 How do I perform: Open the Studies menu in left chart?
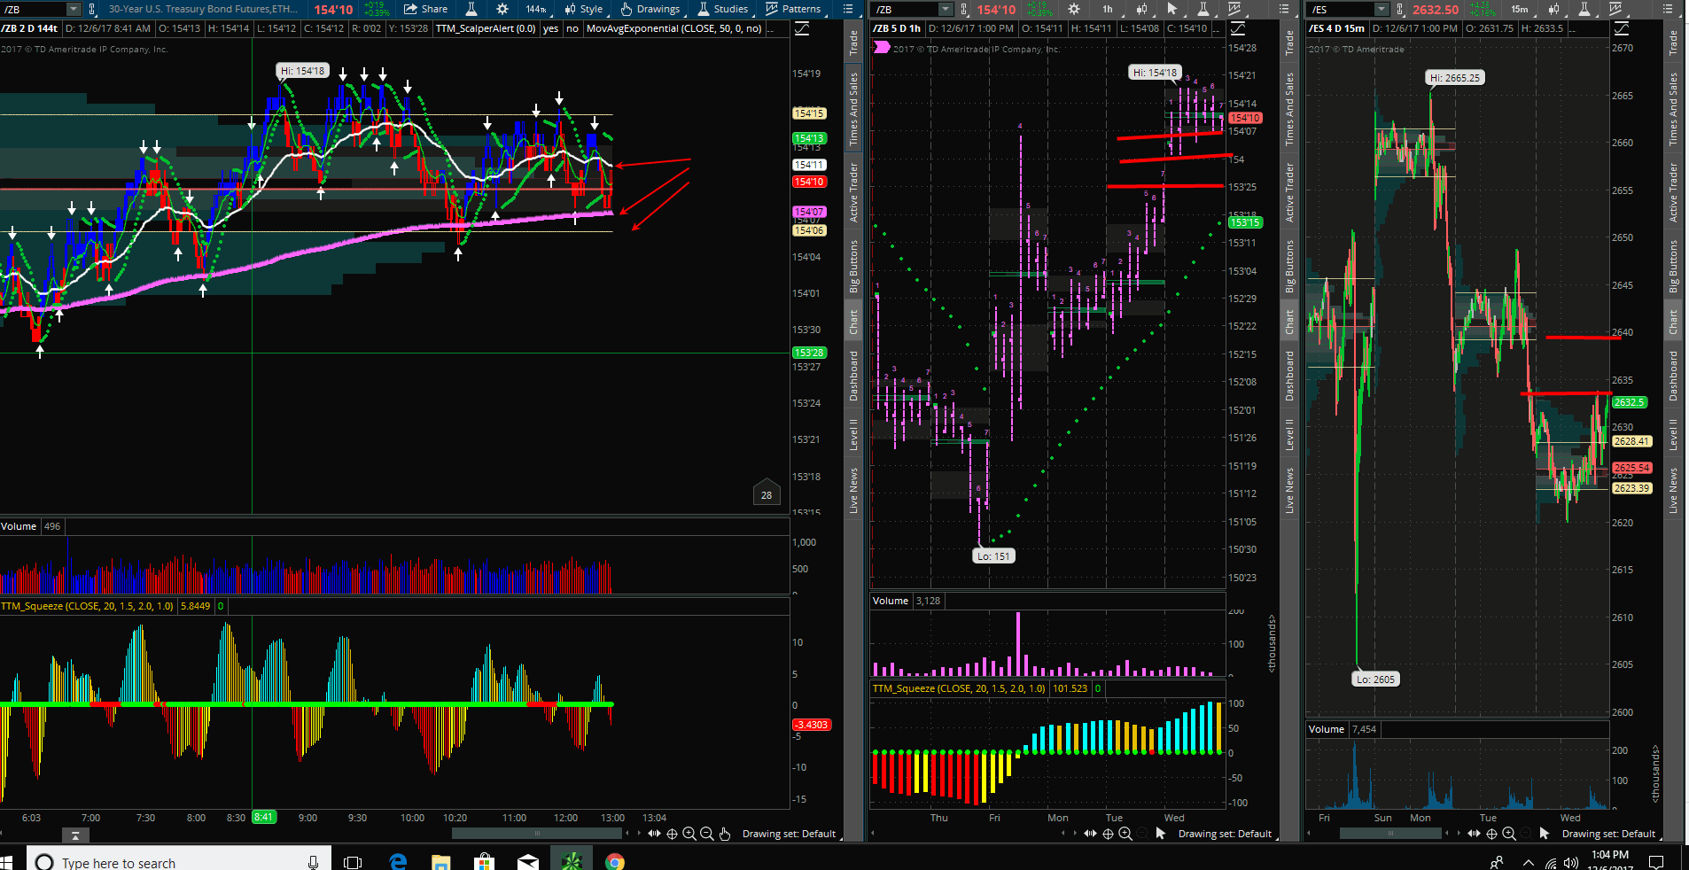tap(723, 9)
